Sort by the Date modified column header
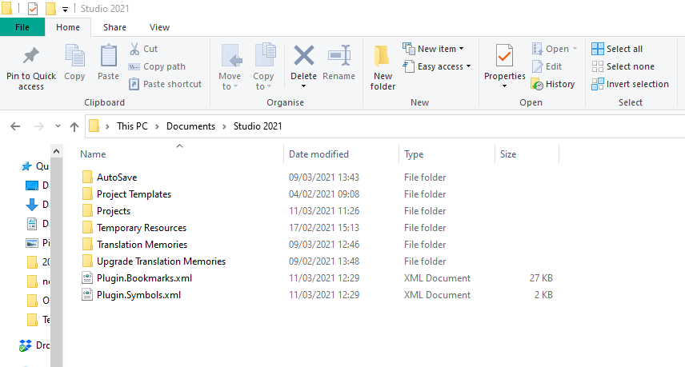The height and width of the screenshot is (367, 685). pyautogui.click(x=318, y=154)
